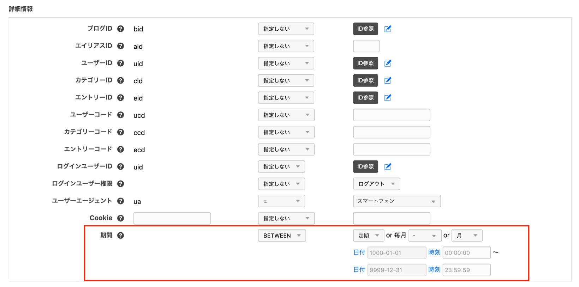Open the BETWEEN operator dropdown

pos(282,236)
